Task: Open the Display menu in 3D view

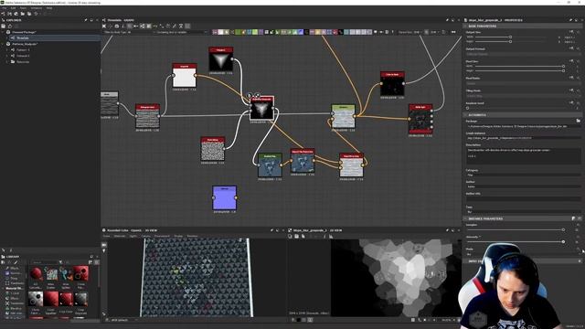Action: coord(179,236)
